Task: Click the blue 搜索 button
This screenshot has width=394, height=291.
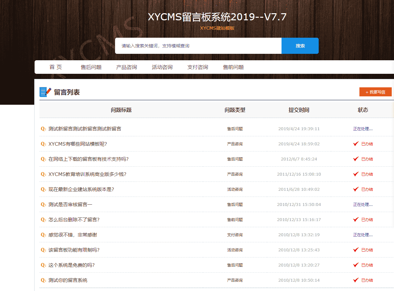Action: [300, 46]
